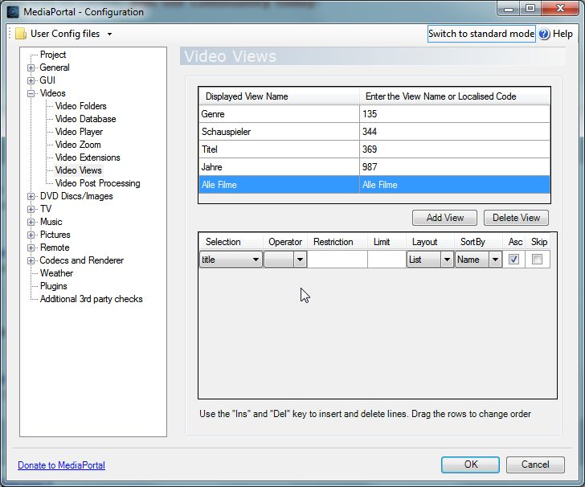Open the Operator dropdown
Screen dimensions: 585x487
(300, 260)
